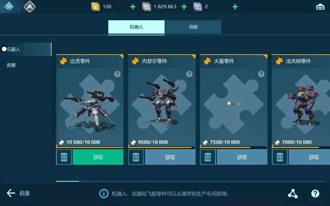Open the clan emblem icon
The width and height of the screenshot is (330, 206).
(x=30, y=7)
